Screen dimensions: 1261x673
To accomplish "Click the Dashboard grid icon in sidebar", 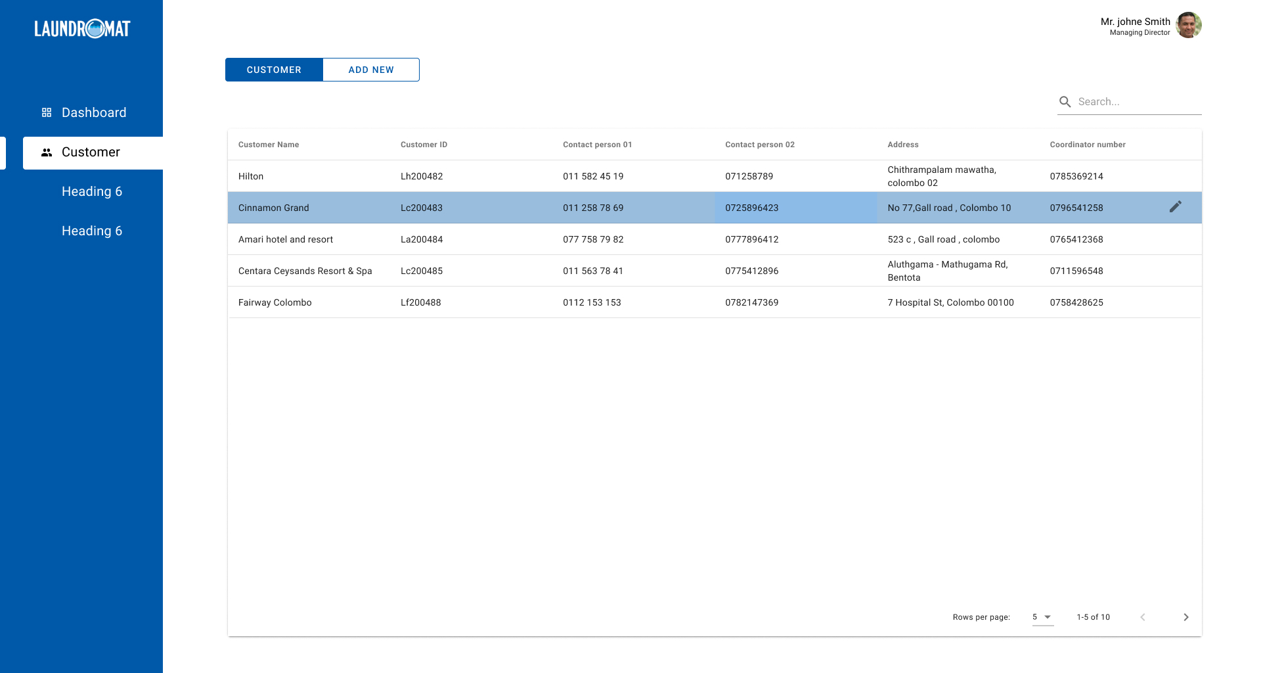I will point(46,112).
